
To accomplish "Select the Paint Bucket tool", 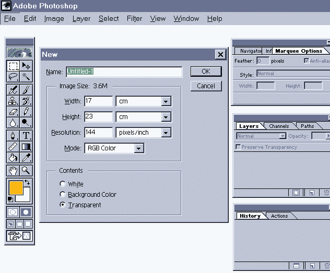I will tap(13, 158).
